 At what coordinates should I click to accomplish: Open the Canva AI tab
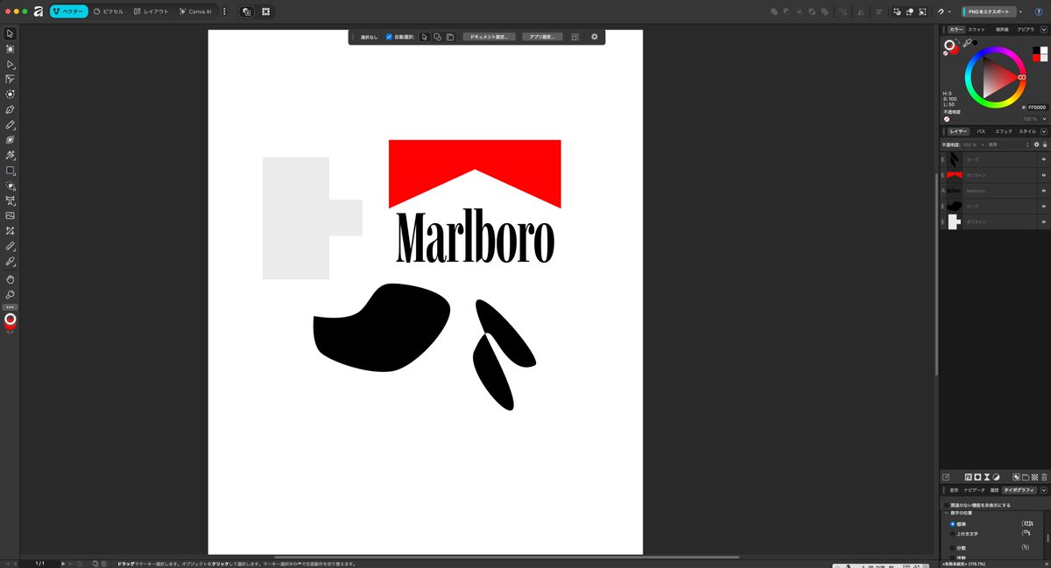(x=195, y=11)
